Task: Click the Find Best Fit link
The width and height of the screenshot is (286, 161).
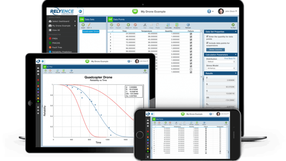Action: (x=230, y=58)
